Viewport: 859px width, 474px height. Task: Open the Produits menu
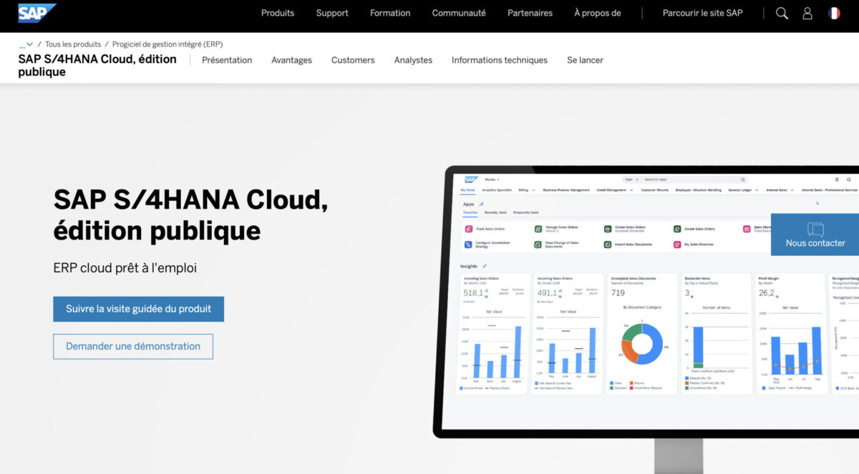(278, 13)
